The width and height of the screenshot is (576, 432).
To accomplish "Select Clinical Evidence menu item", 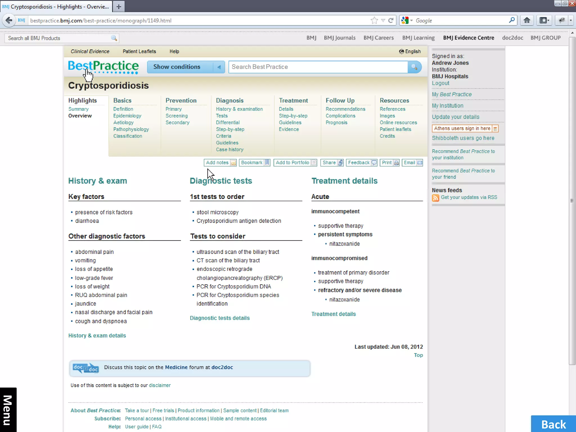I will [90, 51].
